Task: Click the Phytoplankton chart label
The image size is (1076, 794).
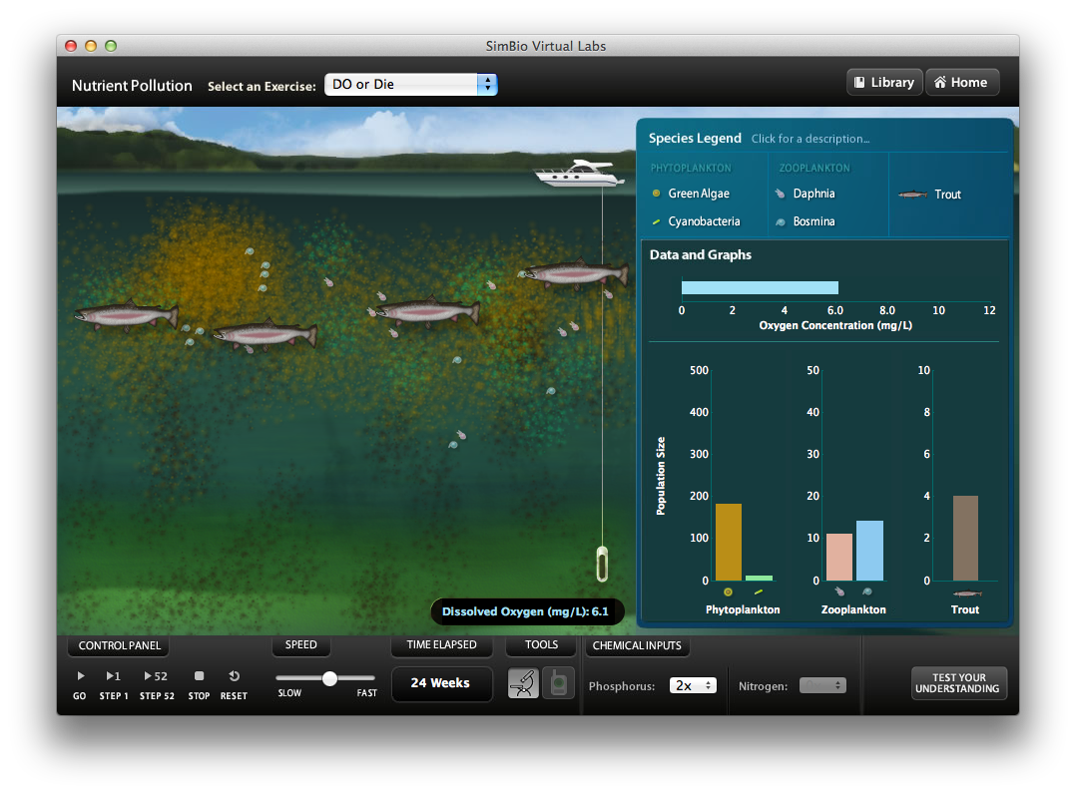Action: pyautogui.click(x=743, y=609)
